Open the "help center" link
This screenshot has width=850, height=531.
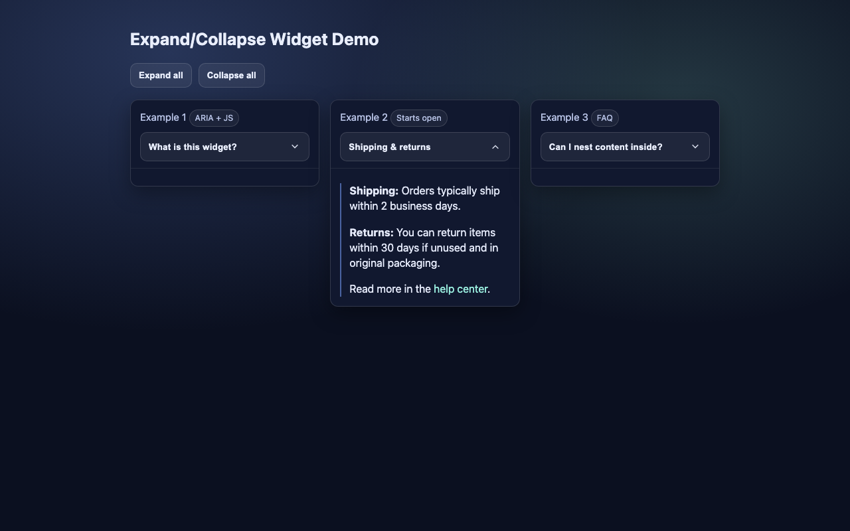click(x=460, y=289)
